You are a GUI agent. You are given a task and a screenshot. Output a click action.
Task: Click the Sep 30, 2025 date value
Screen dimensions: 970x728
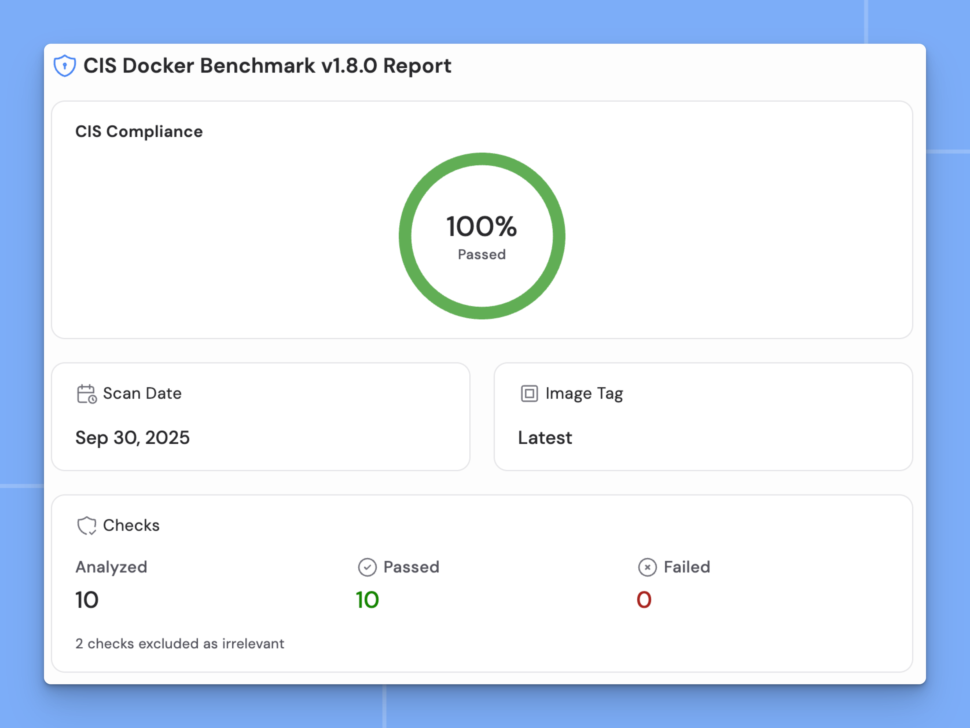pyautogui.click(x=133, y=438)
